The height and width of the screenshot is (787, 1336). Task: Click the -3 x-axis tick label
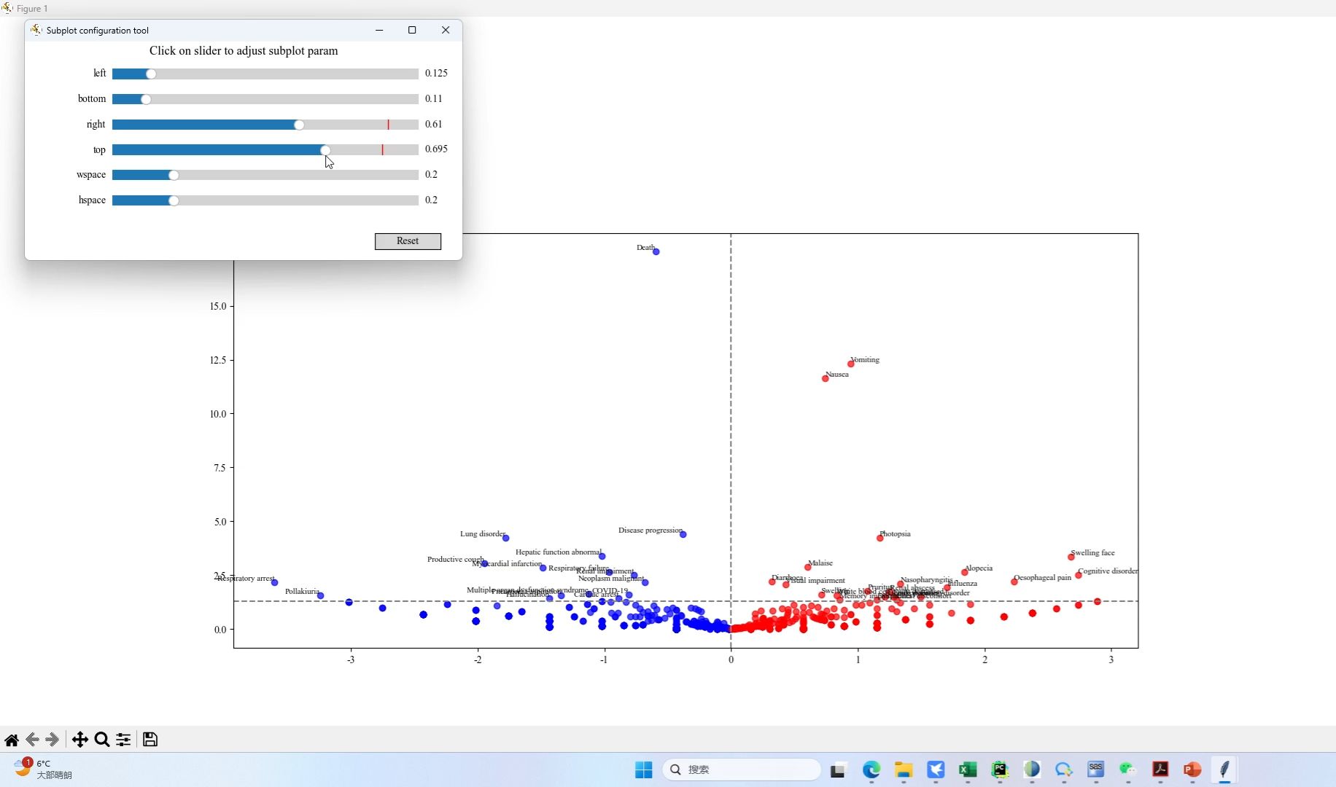351,659
